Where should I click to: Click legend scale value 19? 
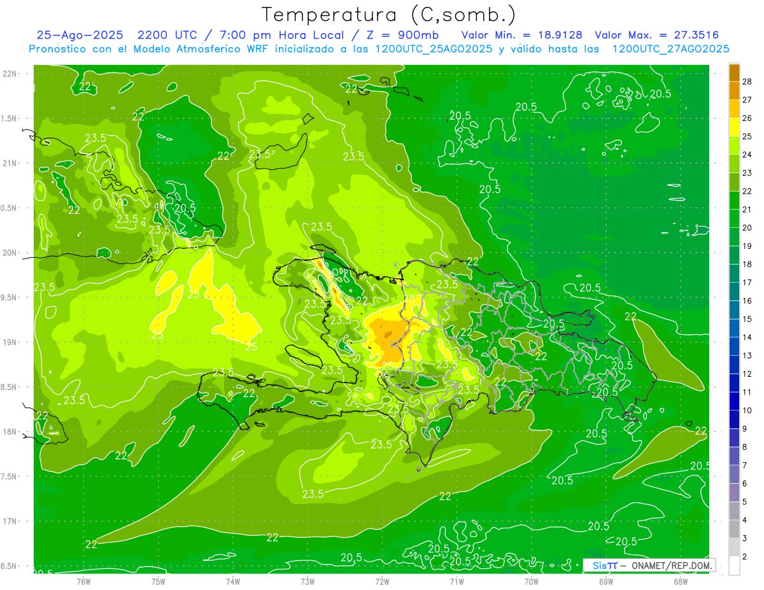(747, 246)
